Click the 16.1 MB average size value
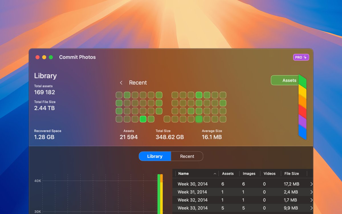 [212, 137]
